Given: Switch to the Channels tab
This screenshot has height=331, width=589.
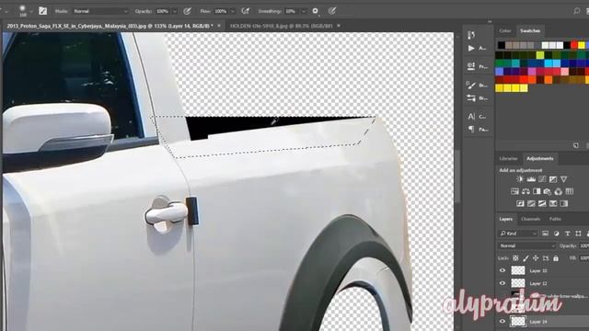Looking at the screenshot, I should pyautogui.click(x=530, y=219).
